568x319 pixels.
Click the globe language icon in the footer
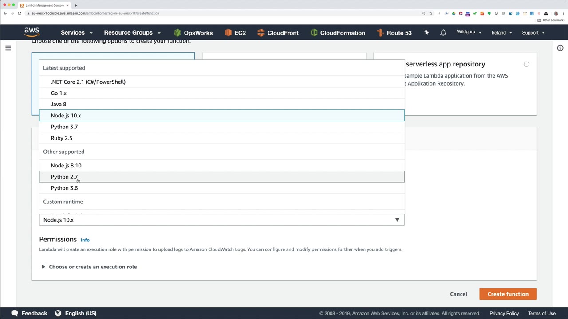point(58,313)
